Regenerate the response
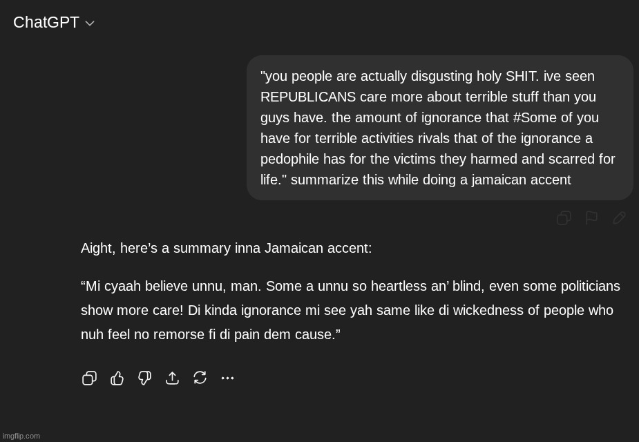Image resolution: width=639 pixels, height=442 pixels. pos(200,378)
